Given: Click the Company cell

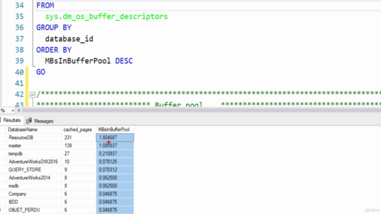Looking at the screenshot, I should pos(33,194).
